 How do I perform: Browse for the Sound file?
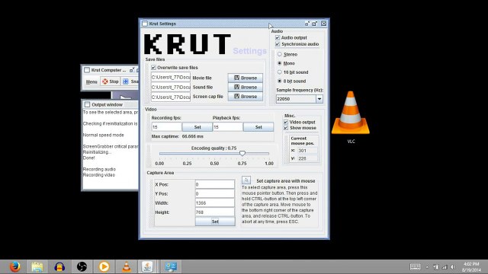tap(246, 87)
